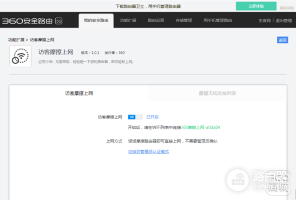
Task: Click 访客摩擦上网 in the breadcrumb
Action: pos(42,40)
